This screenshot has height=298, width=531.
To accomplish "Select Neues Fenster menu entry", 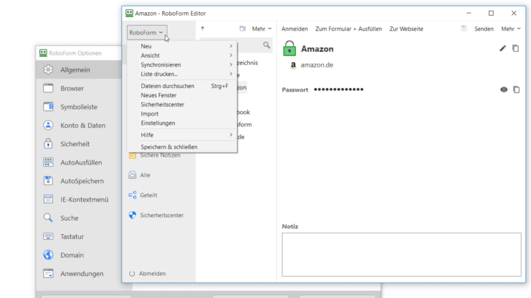I will click(x=182, y=95).
